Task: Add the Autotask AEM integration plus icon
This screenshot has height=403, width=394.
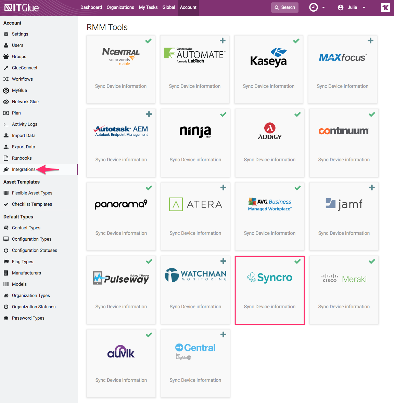Action: pos(149,114)
